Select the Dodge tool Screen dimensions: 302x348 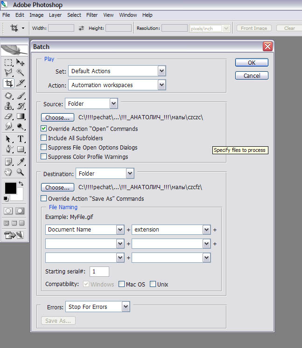point(21,127)
